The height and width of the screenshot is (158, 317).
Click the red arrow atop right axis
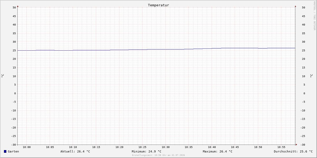click(x=295, y=6)
